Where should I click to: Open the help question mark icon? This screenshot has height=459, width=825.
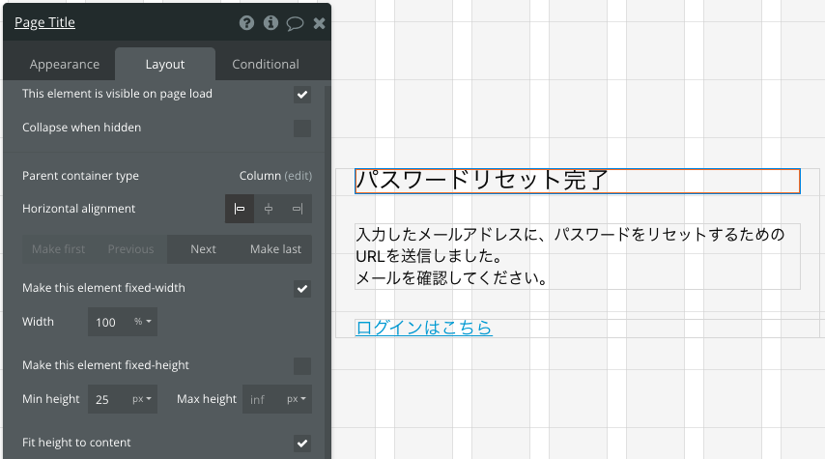[x=246, y=22]
